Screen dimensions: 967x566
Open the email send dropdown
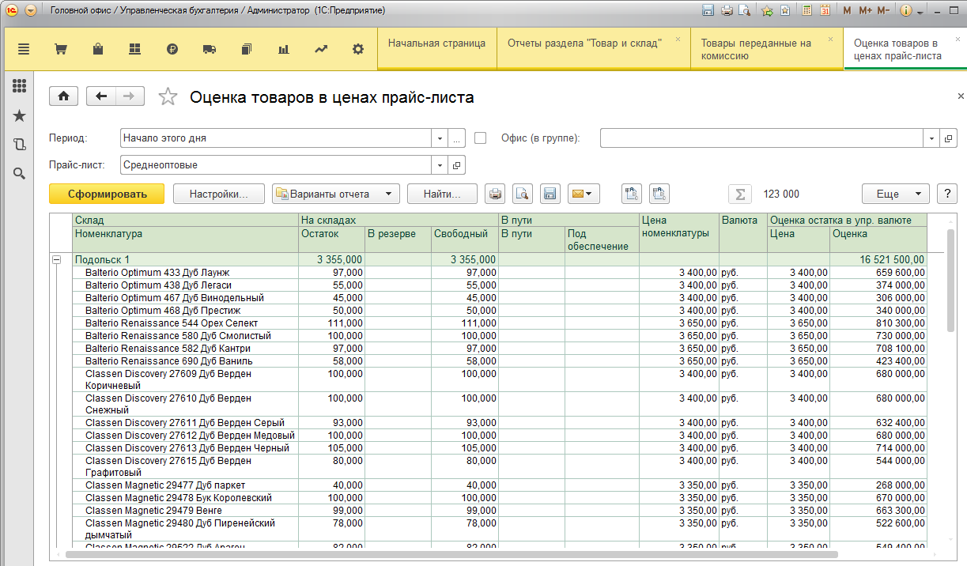583,194
